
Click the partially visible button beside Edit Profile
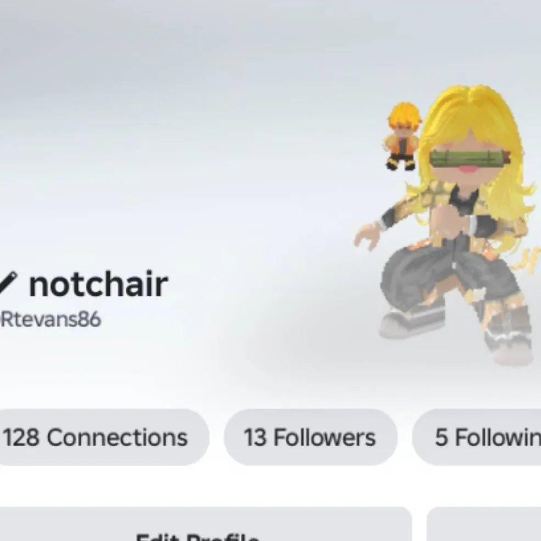[484, 525]
